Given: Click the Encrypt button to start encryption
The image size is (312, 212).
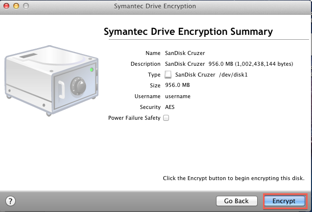Looking at the screenshot, I should (285, 201).
